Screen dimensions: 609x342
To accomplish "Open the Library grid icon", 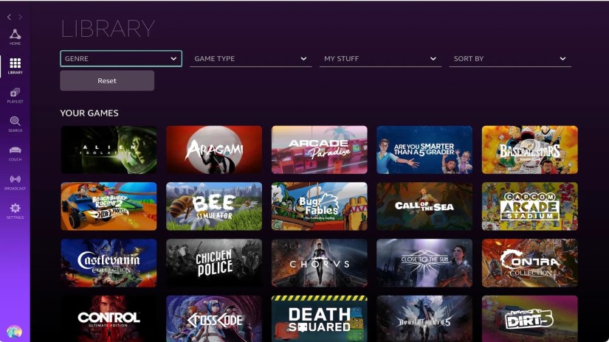I will (x=16, y=66).
